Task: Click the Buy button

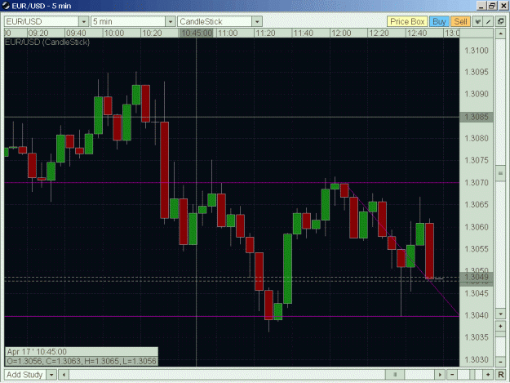Action: click(x=439, y=21)
